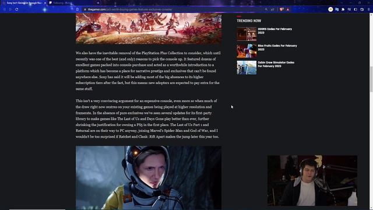Open the Brave Shields lion icon
Viewport: 373px width, 210px height.
coord(281,9)
